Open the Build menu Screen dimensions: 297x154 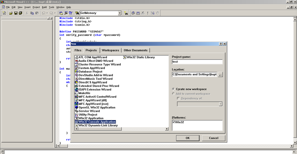pyautogui.click(x=44, y=7)
